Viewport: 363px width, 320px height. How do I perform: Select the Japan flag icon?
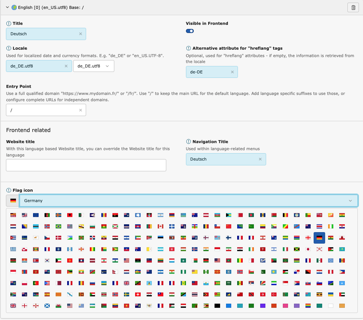(308, 249)
